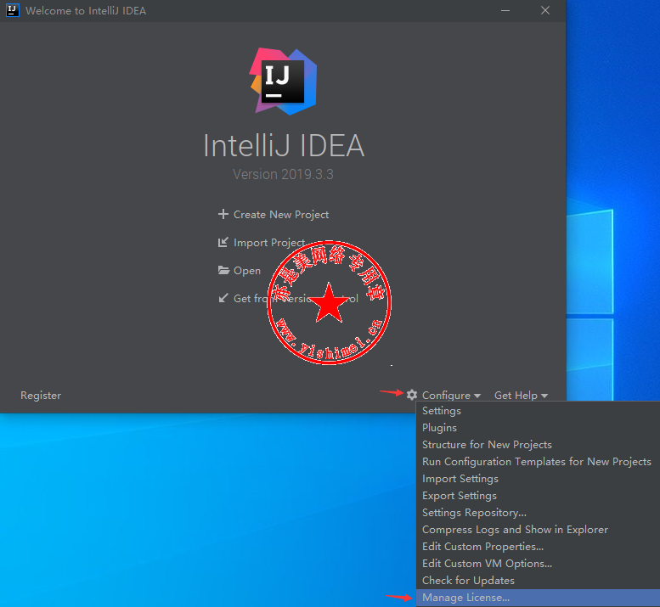Select Export Settings menu entry
Screen dimensions: 660x607
click(x=538, y=496)
